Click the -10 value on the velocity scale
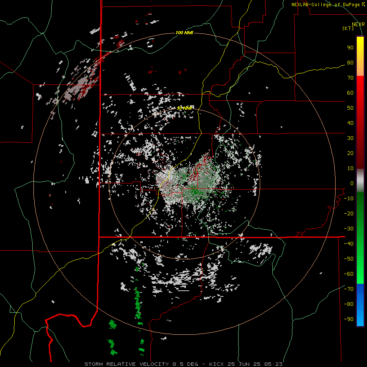 pyautogui.click(x=349, y=199)
